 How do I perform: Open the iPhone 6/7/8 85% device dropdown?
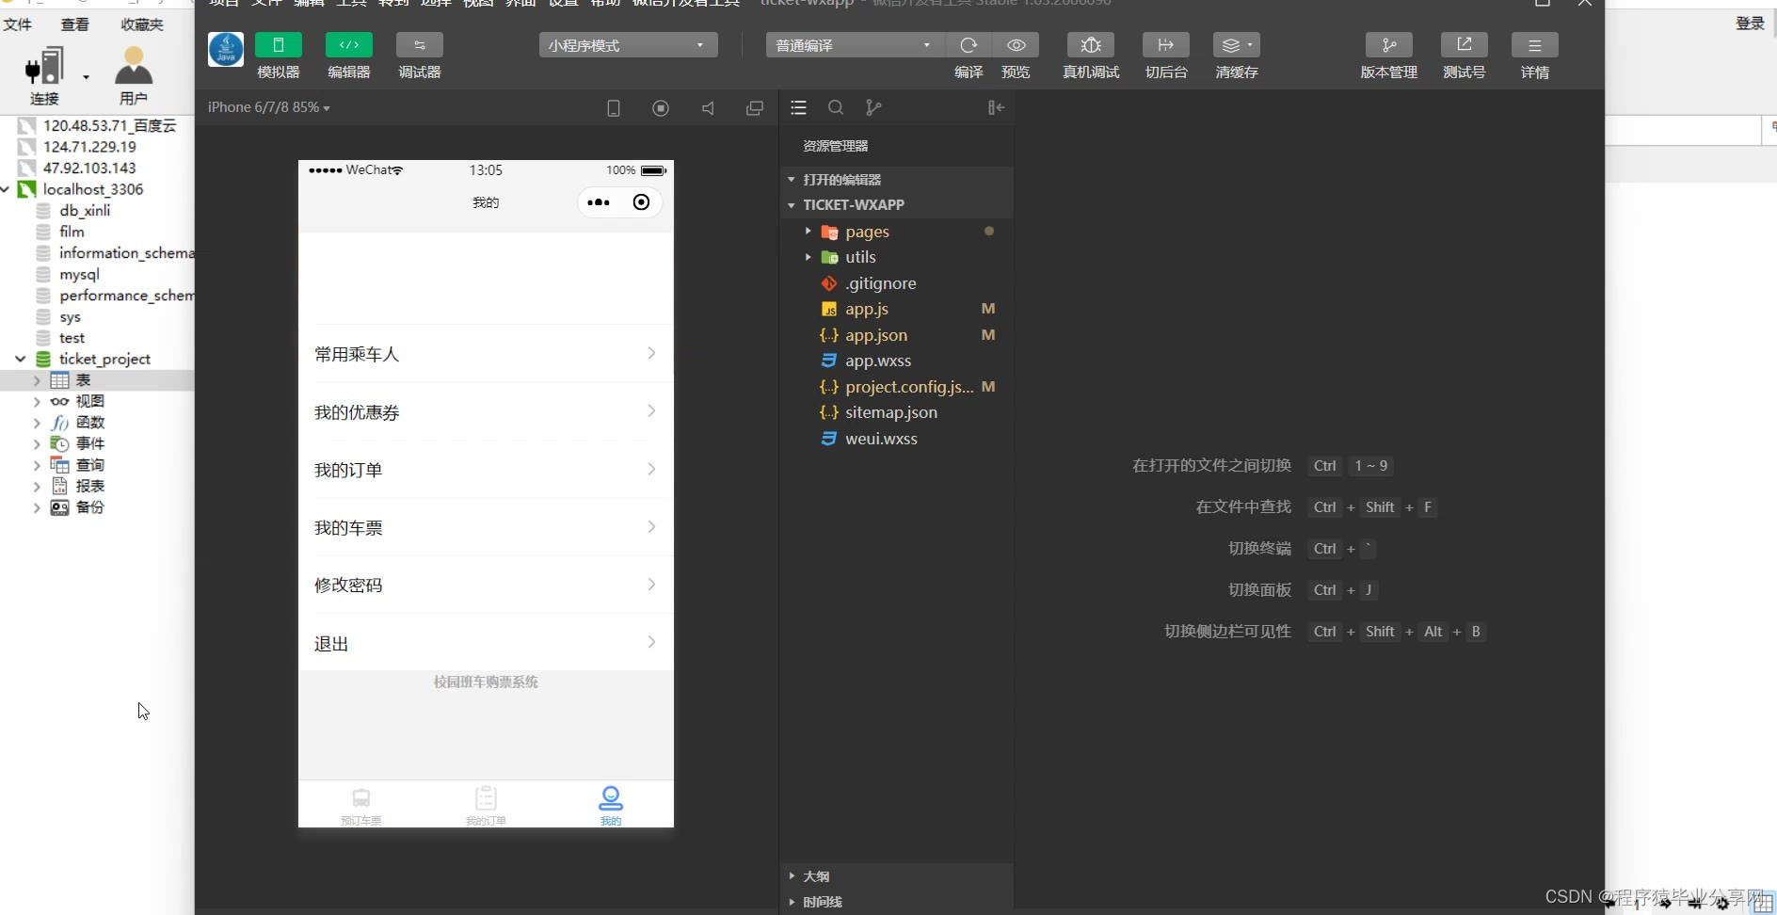click(x=269, y=107)
